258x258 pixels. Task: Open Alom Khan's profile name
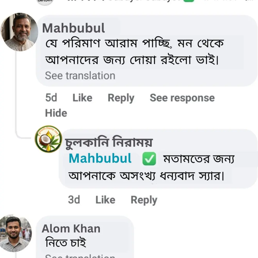(71, 229)
